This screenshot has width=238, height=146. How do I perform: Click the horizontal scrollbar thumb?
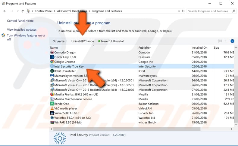tap(127, 129)
